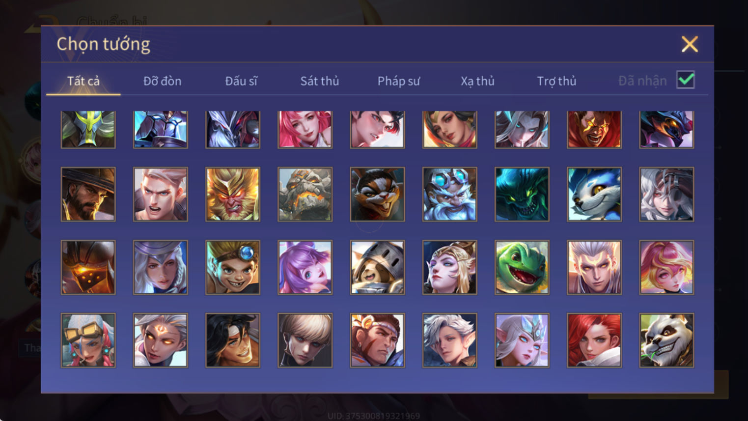
Task: Open the Sát thủ tab
Action: coord(320,81)
